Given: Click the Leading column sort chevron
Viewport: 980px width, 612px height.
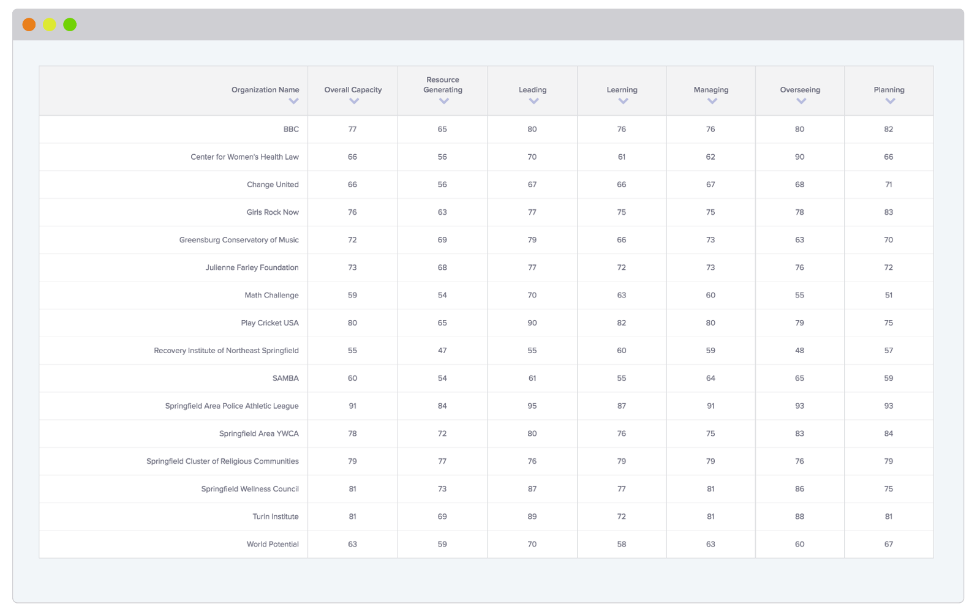Looking at the screenshot, I should point(533,102).
